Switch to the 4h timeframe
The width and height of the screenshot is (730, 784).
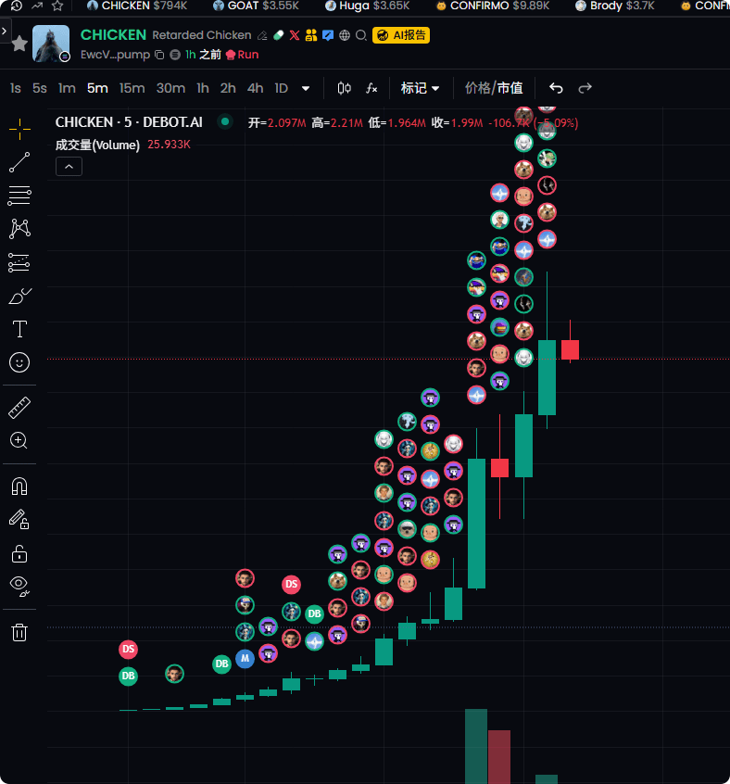coord(255,88)
